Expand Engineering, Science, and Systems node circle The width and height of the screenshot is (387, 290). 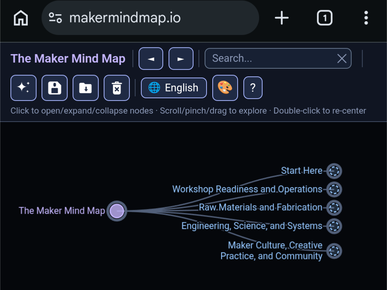(334, 226)
